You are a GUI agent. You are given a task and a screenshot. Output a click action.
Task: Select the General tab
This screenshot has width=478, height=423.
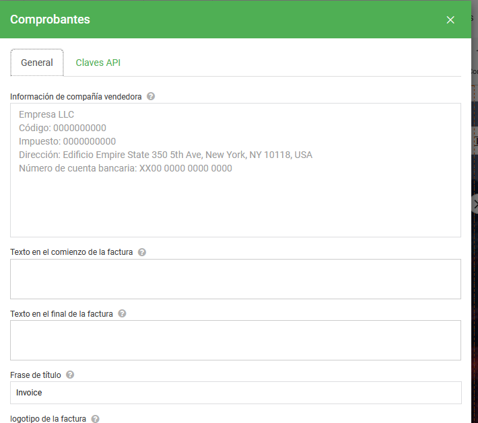[x=37, y=63]
